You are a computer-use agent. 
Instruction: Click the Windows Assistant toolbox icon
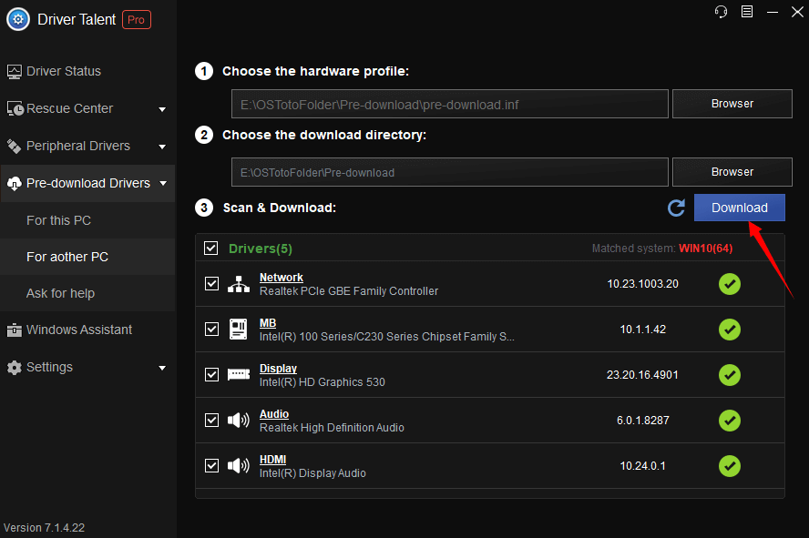[x=14, y=330]
